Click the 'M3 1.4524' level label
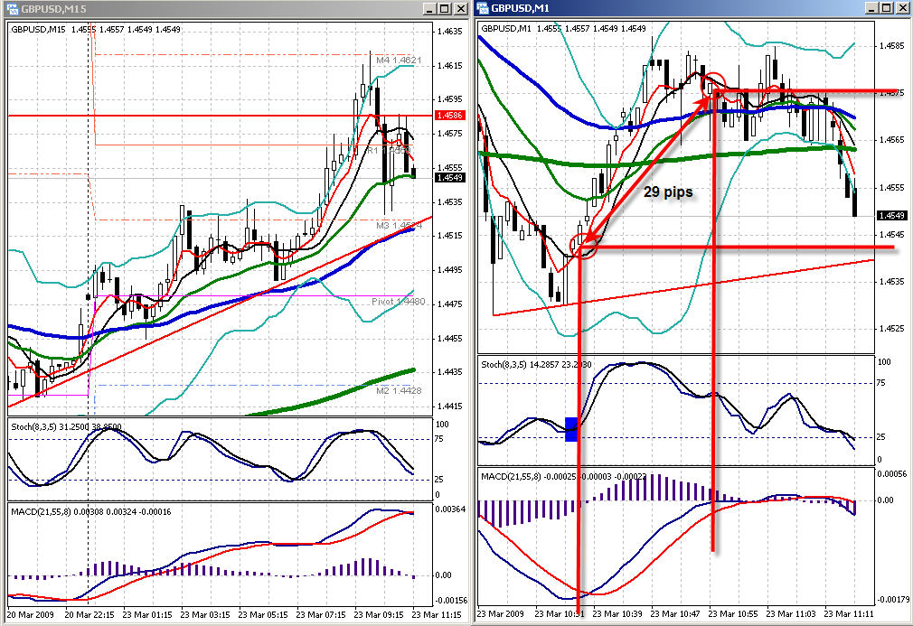Viewport: 913px width, 626px height. pyautogui.click(x=399, y=226)
